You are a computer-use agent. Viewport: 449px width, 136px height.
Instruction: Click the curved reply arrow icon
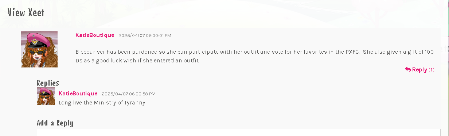coord(408,69)
